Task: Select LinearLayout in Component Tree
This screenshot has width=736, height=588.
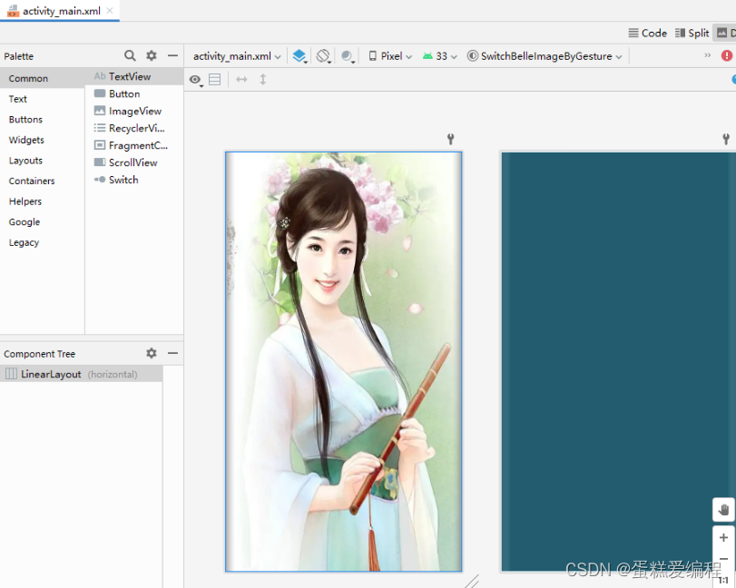Action: 81,374
